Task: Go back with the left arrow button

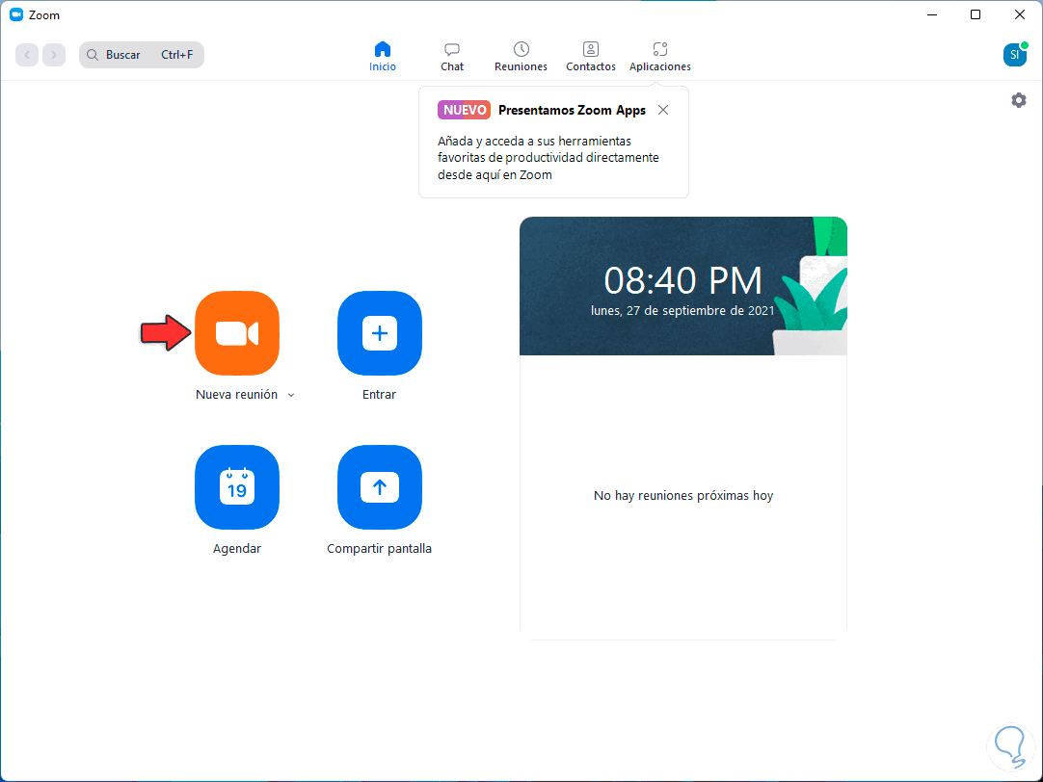Action: 27,55
